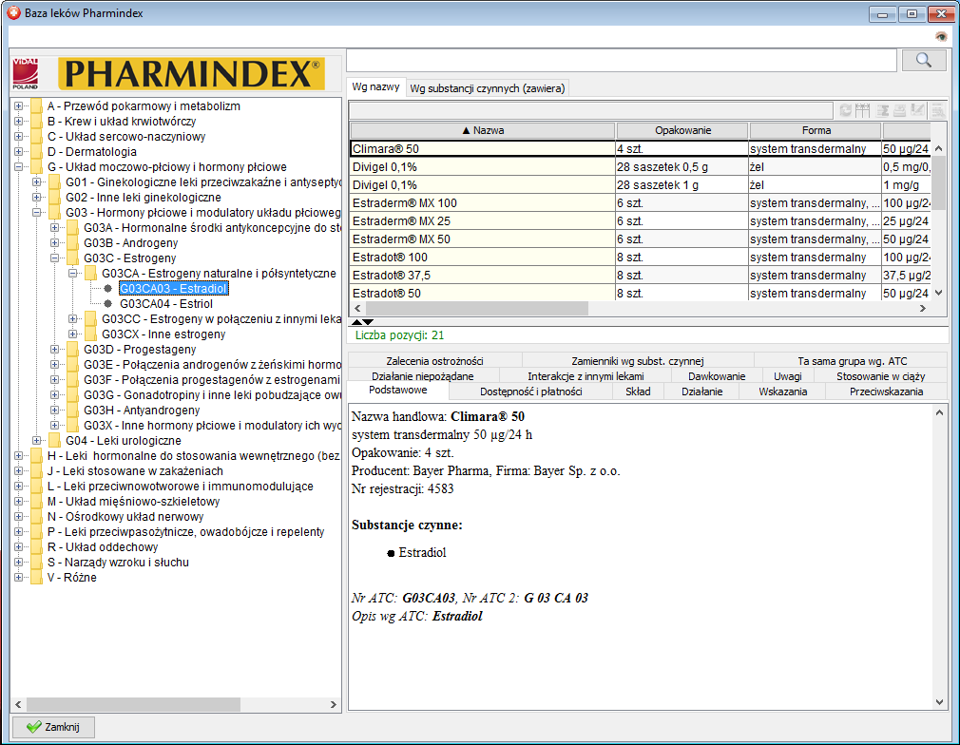Open the Ta sama grupa wg. ATC tab
The image size is (960, 745).
(x=852, y=360)
